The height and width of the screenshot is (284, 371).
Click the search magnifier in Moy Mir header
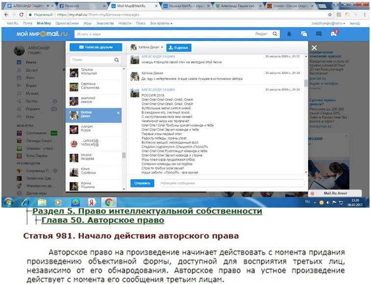[275, 34]
